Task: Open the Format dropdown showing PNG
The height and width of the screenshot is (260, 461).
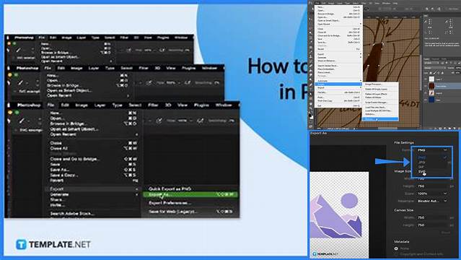Action: tap(432, 150)
